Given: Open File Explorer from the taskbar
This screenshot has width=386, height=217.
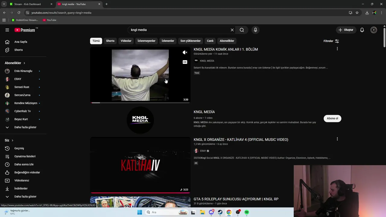Looking at the screenshot, I should pos(202,212).
